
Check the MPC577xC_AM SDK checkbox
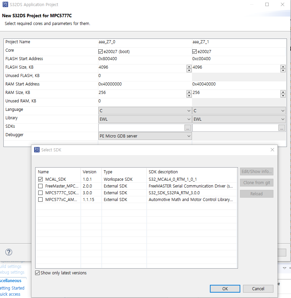coord(40,200)
